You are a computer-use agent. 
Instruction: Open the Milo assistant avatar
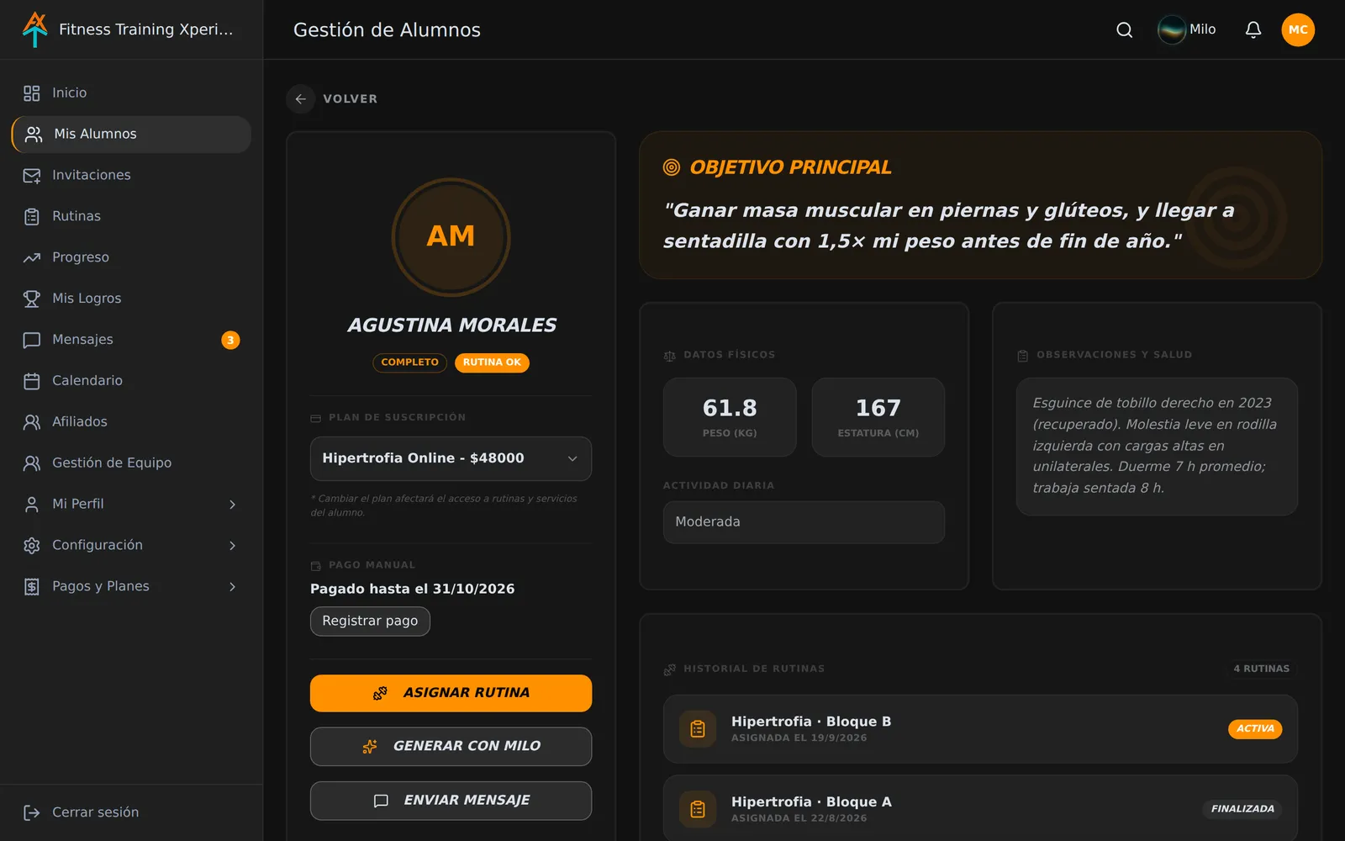[x=1171, y=30]
